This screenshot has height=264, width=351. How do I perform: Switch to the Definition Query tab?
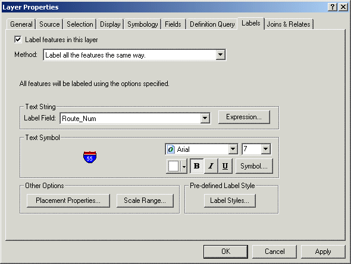(212, 24)
